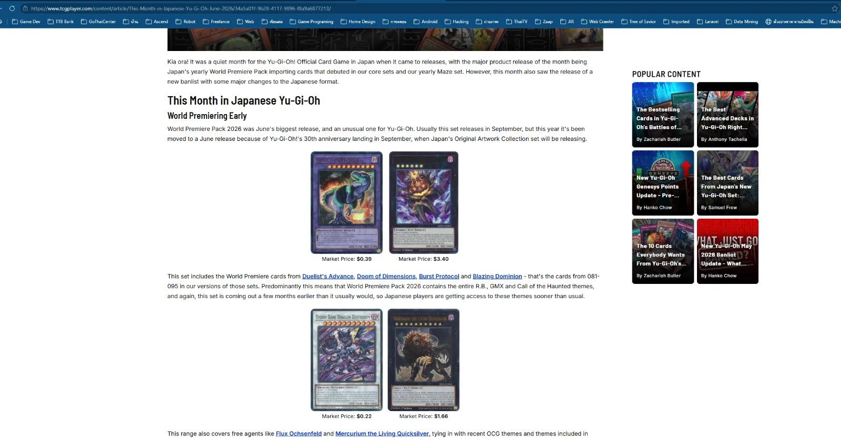Image resolution: width=841 pixels, height=439 pixels.
Task: Expand the GoThaiCenter bookmark folder
Action: [x=98, y=22]
